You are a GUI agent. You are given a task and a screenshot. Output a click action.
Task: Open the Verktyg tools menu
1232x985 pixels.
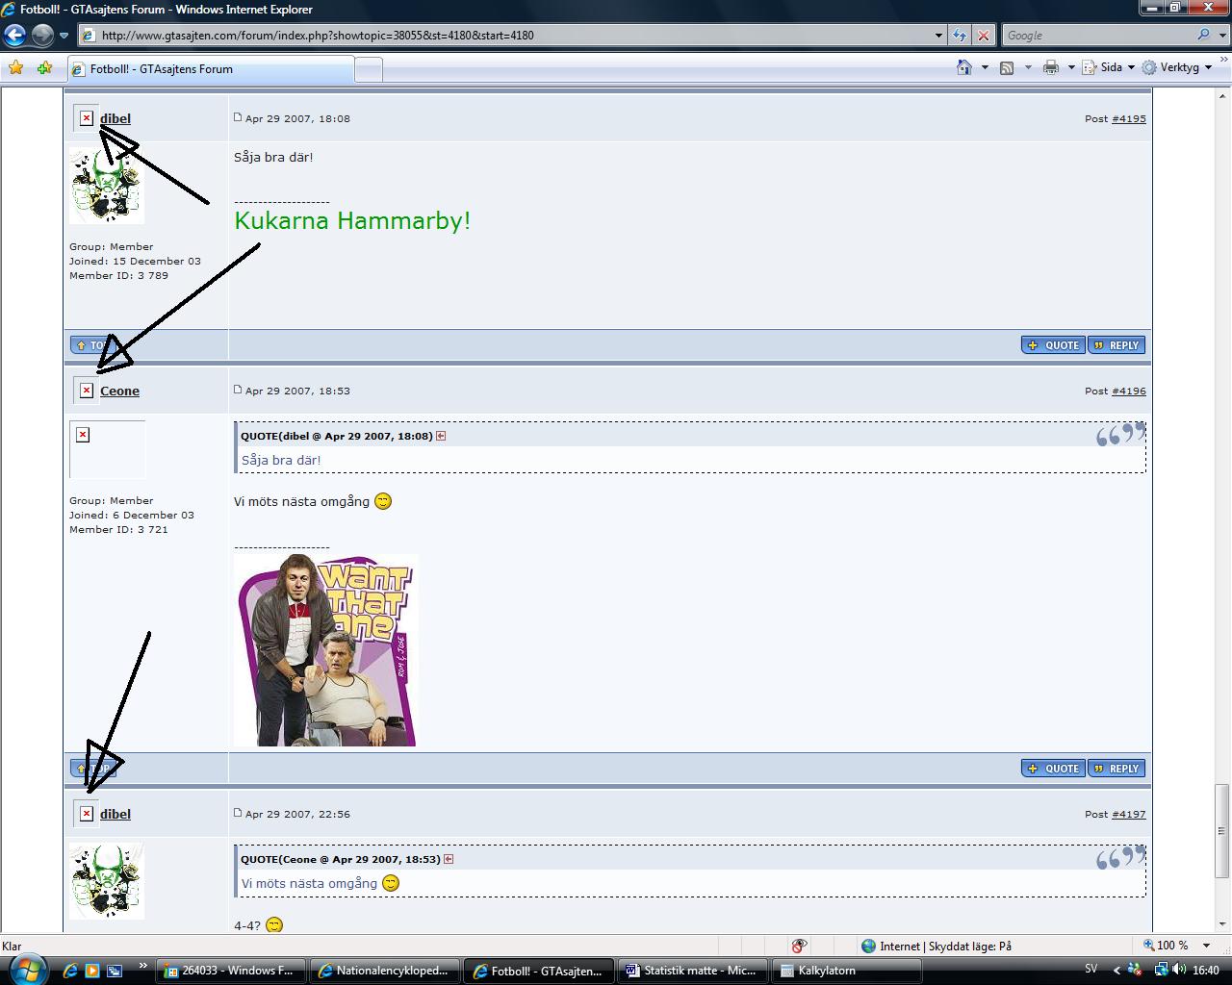(1177, 67)
